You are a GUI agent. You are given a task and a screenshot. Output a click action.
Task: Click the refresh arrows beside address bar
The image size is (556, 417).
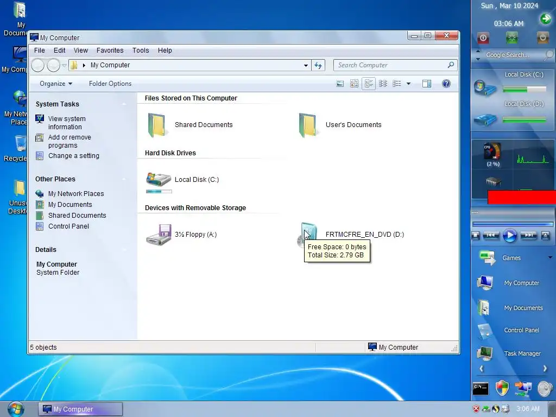coord(318,65)
